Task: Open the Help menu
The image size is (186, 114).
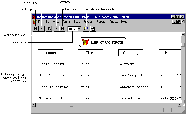Action: click(x=124, y=22)
